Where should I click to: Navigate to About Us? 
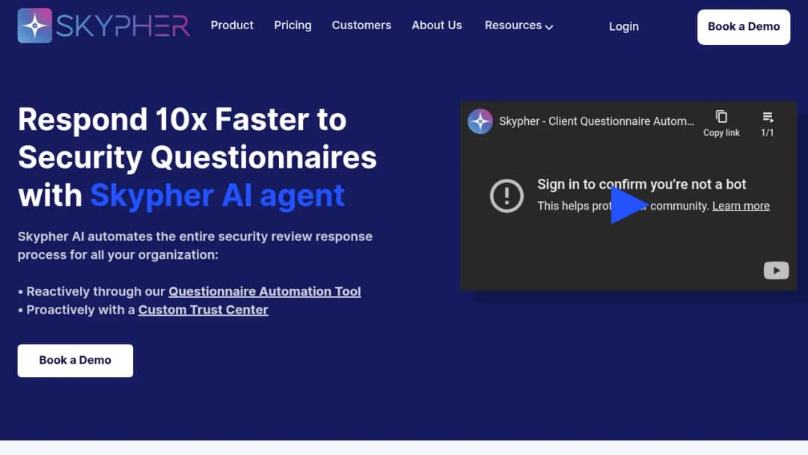436,25
